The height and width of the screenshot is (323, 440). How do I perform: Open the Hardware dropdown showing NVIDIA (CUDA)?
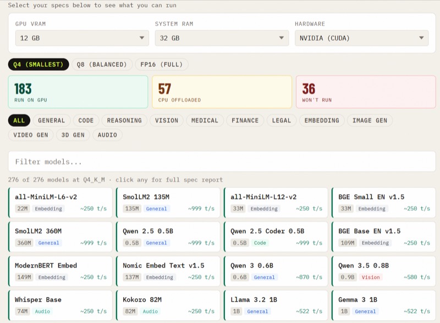(361, 38)
